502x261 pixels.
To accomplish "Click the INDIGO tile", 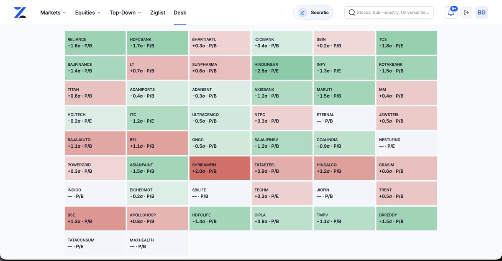I will coord(95,193).
